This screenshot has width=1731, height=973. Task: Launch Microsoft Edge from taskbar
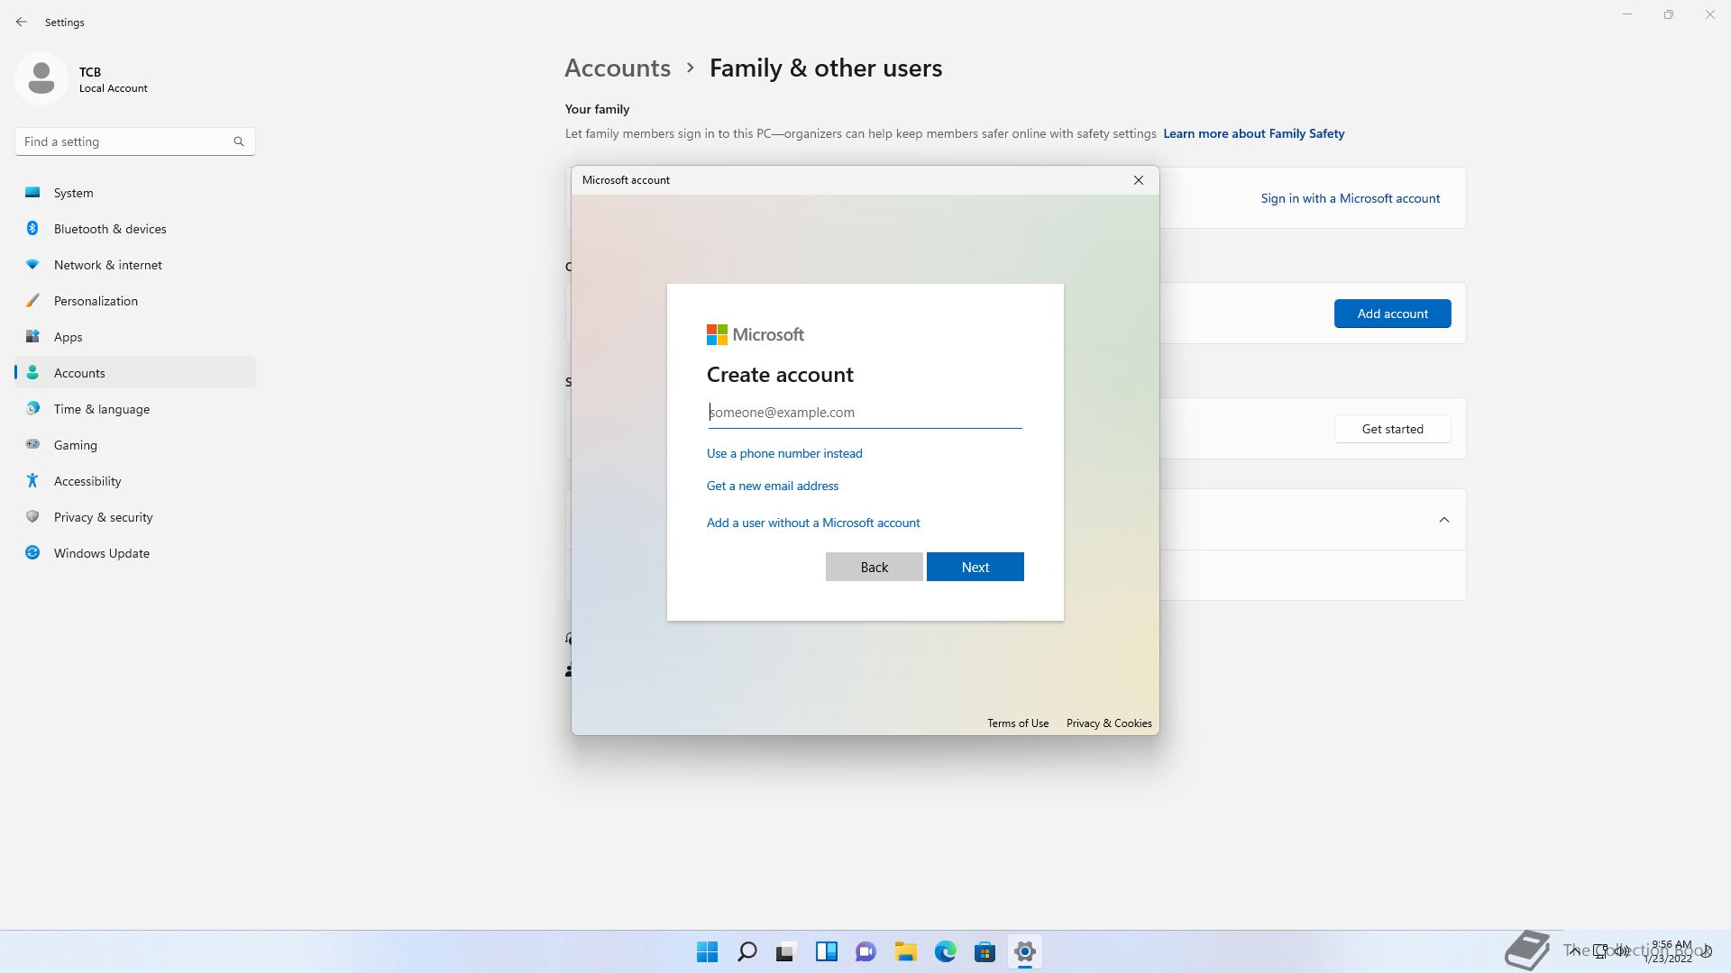[x=945, y=951]
